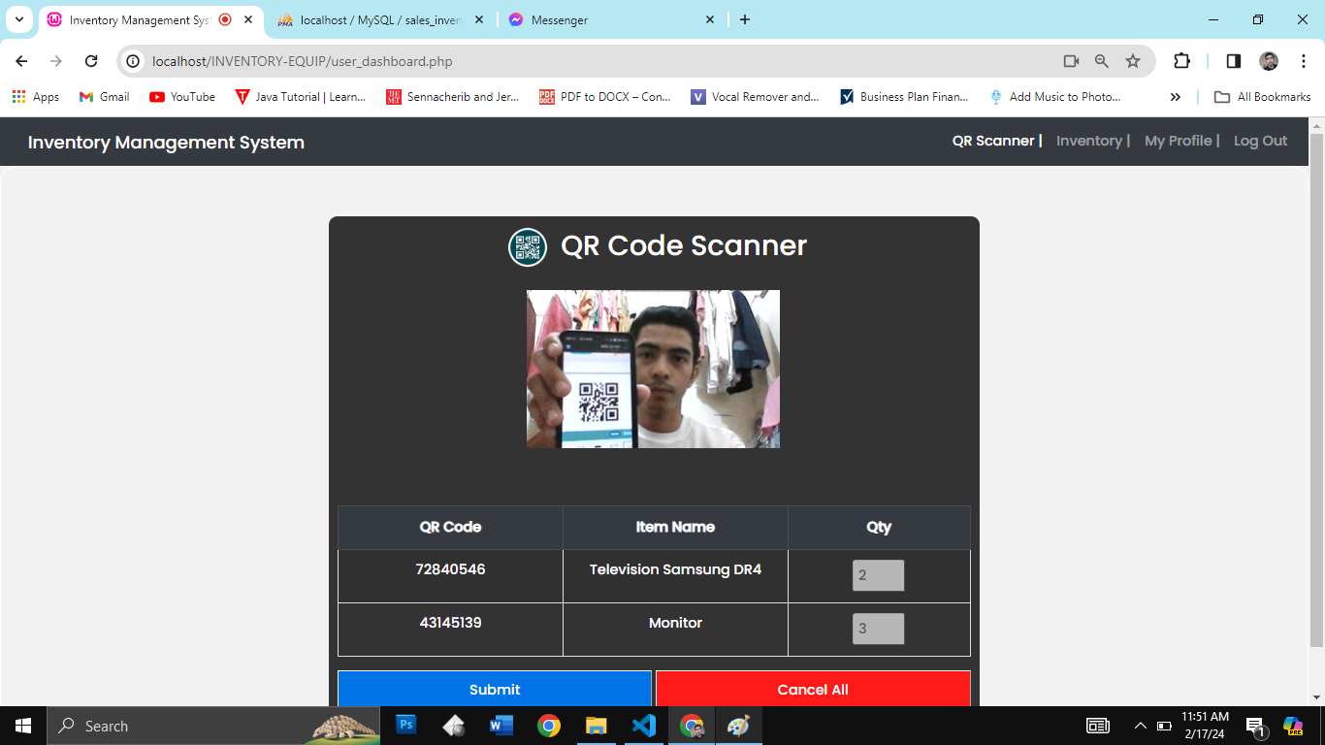
Task: Click the QR Code Scanner circular icon
Action: 527,246
